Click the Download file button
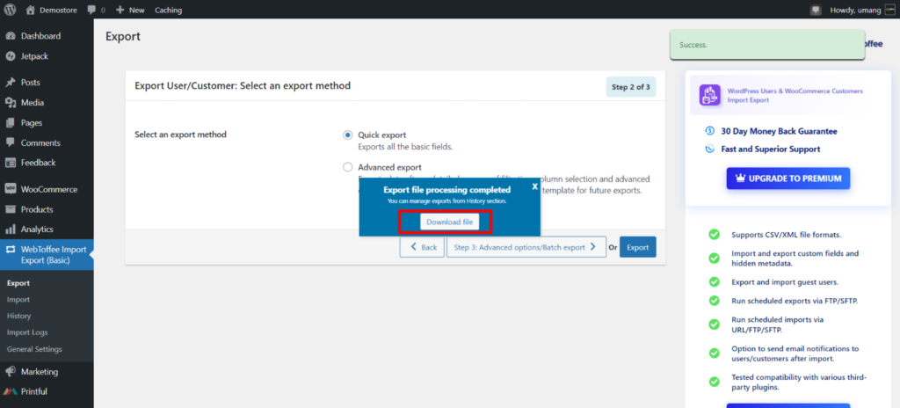This screenshot has height=408, width=900. pos(449,222)
